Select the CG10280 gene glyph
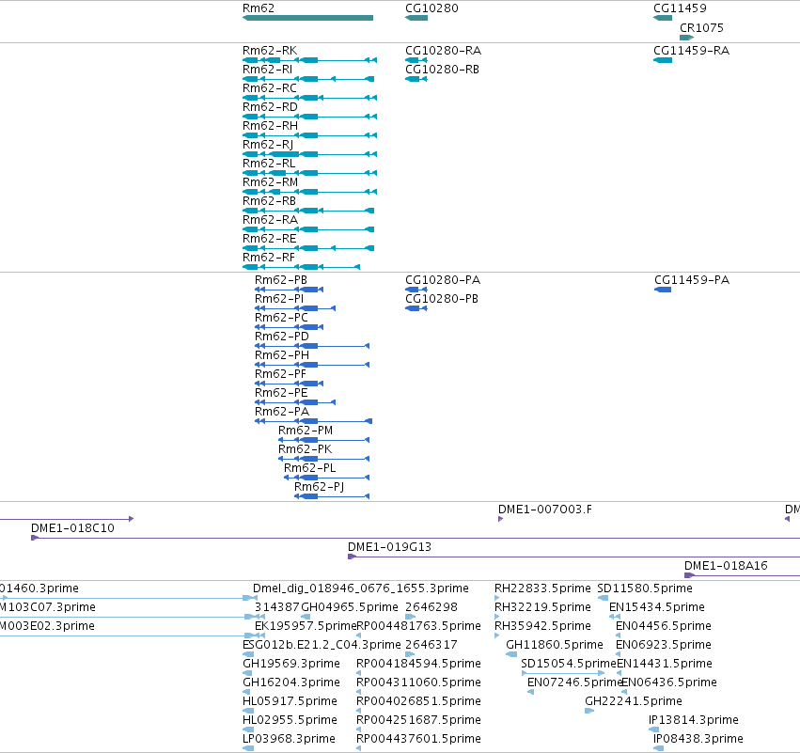800x753 pixels. click(416, 18)
